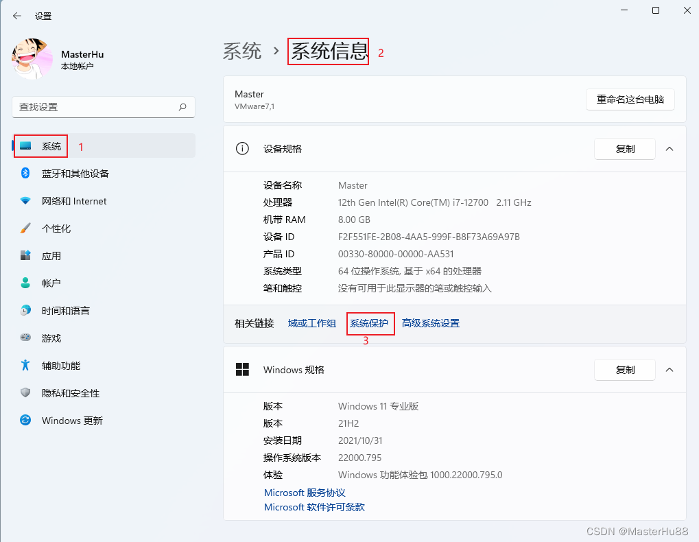Screen dimensions: 699x542
Task: Click the Bluetooth icon in sidebar
Action: (x=25, y=174)
